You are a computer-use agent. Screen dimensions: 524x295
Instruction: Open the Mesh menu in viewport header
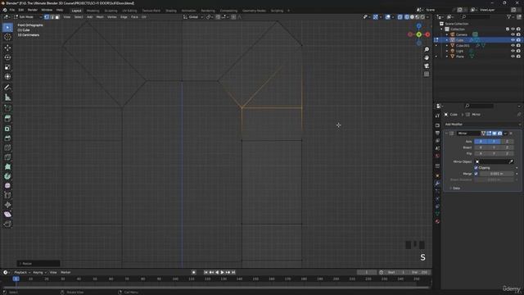[x=100, y=17]
